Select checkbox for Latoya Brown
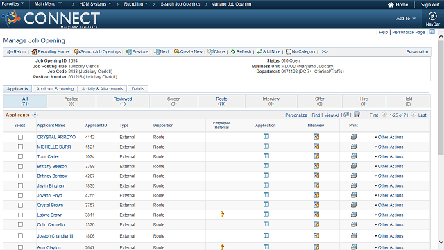Viewport: 444px width, 250px height. click(x=20, y=215)
